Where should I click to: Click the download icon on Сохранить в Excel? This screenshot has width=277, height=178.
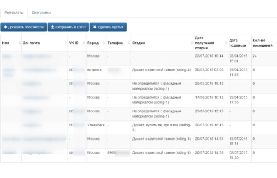[53, 27]
